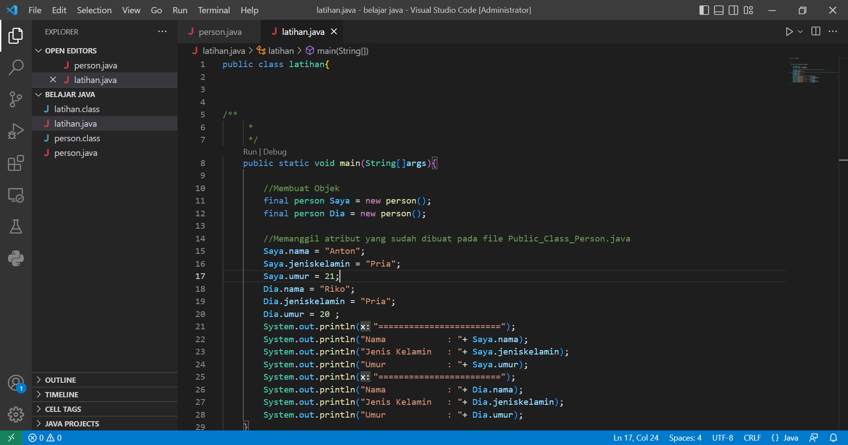Image resolution: width=848 pixels, height=445 pixels.
Task: Expand the OUTLINE section
Action: pyautogui.click(x=38, y=380)
